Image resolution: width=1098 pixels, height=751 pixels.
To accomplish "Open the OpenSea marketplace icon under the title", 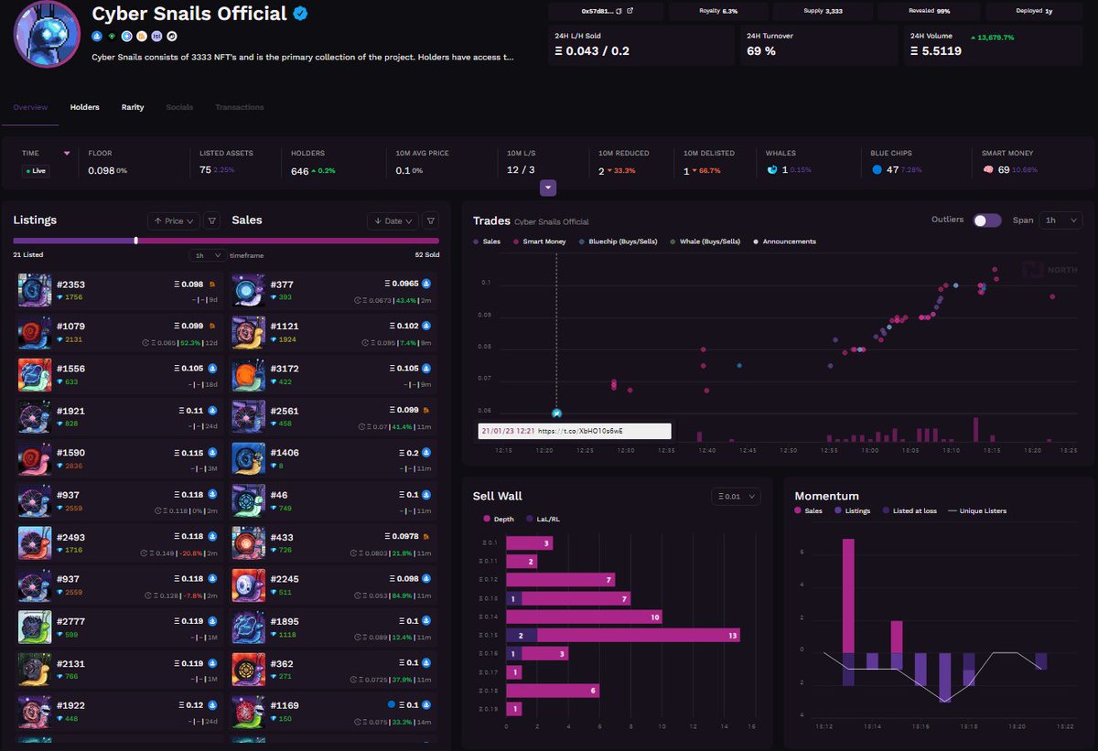I will pos(97,37).
